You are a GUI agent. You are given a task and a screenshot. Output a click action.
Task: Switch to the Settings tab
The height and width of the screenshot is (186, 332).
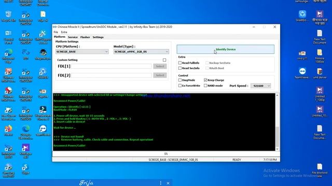(x=98, y=37)
